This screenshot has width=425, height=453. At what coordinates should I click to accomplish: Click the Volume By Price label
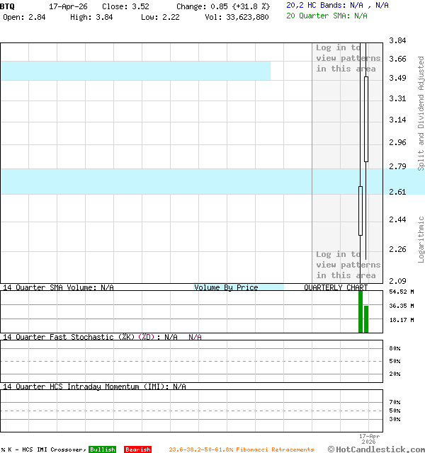click(x=226, y=287)
